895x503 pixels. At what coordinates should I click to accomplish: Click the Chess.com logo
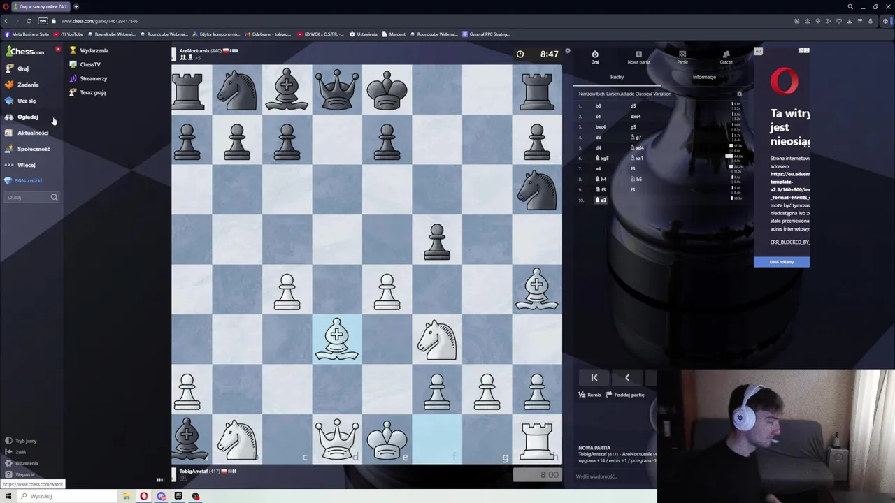coord(25,52)
